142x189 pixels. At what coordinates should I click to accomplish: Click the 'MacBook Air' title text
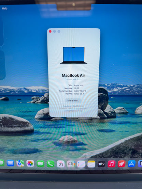point(73,76)
